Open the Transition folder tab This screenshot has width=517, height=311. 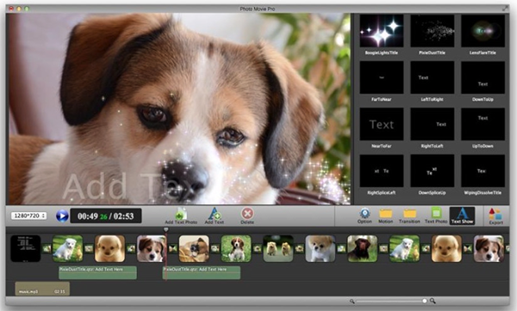point(409,214)
